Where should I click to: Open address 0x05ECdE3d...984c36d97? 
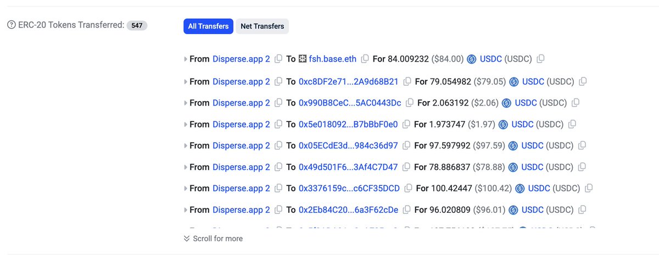(348, 146)
